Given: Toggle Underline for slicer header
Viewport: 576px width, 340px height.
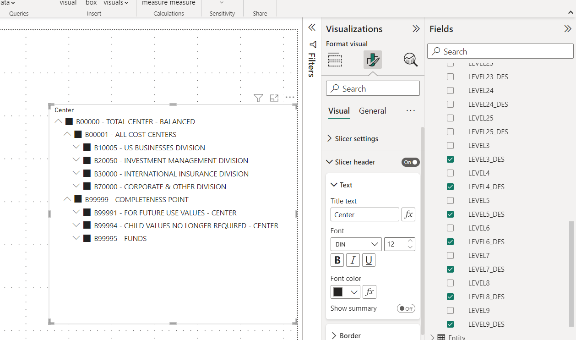Looking at the screenshot, I should (x=369, y=260).
